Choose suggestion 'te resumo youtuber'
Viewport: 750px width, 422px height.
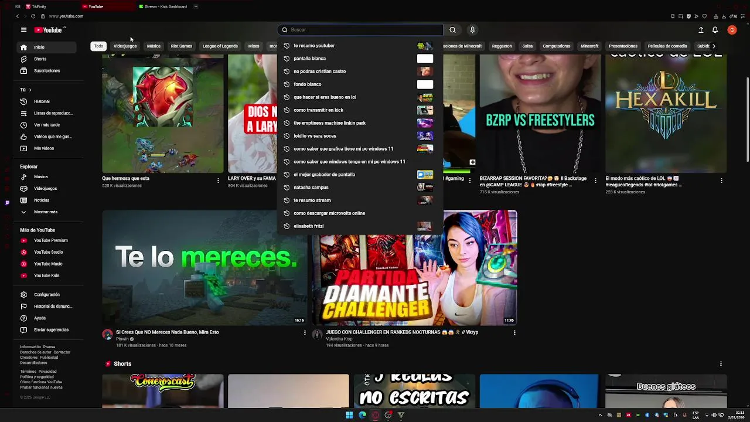tap(360, 46)
